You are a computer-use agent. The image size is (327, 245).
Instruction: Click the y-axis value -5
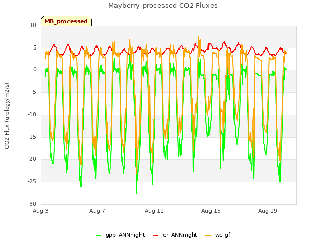click(34, 92)
